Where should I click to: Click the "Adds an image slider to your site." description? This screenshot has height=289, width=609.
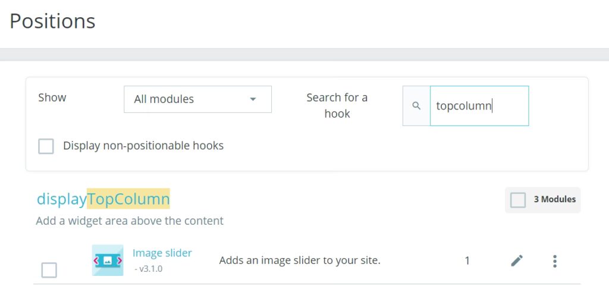pyautogui.click(x=300, y=260)
